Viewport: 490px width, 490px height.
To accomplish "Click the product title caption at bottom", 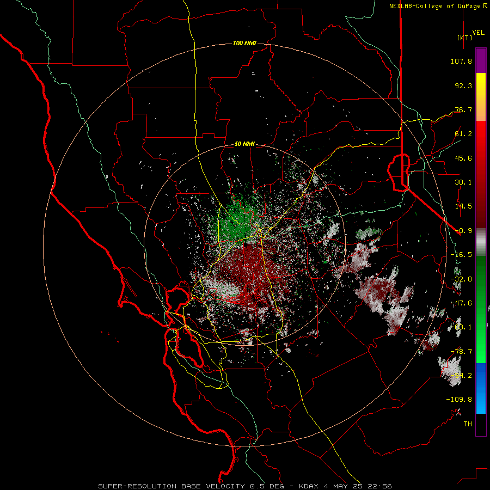I will pyautogui.click(x=244, y=486).
